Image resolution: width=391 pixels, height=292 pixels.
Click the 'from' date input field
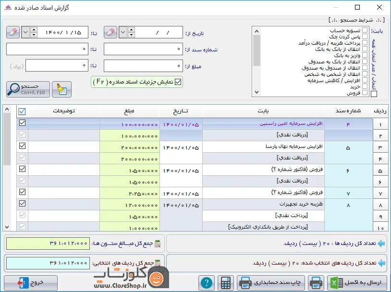159,32
